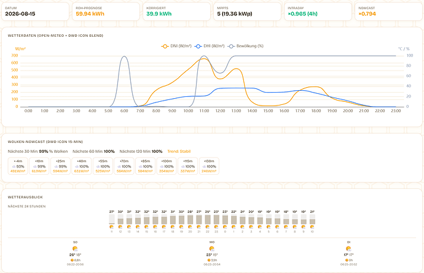Toggle the DNI (W/m²) legend series
Image resolution: width=424 pixels, height=273 pixels.
point(176,46)
